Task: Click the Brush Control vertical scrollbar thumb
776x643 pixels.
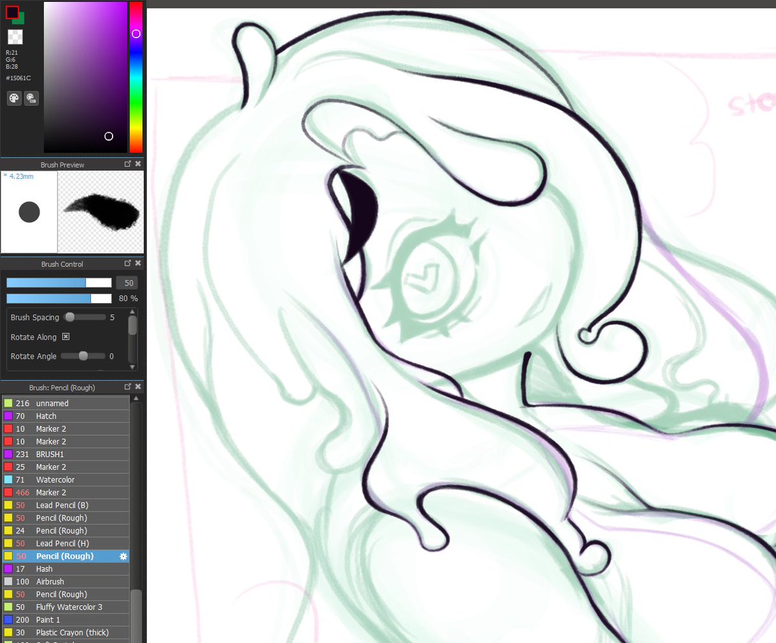Action: click(x=132, y=326)
